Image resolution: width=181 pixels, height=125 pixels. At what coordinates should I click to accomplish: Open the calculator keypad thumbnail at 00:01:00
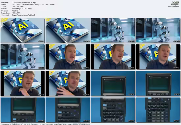[113, 110]
